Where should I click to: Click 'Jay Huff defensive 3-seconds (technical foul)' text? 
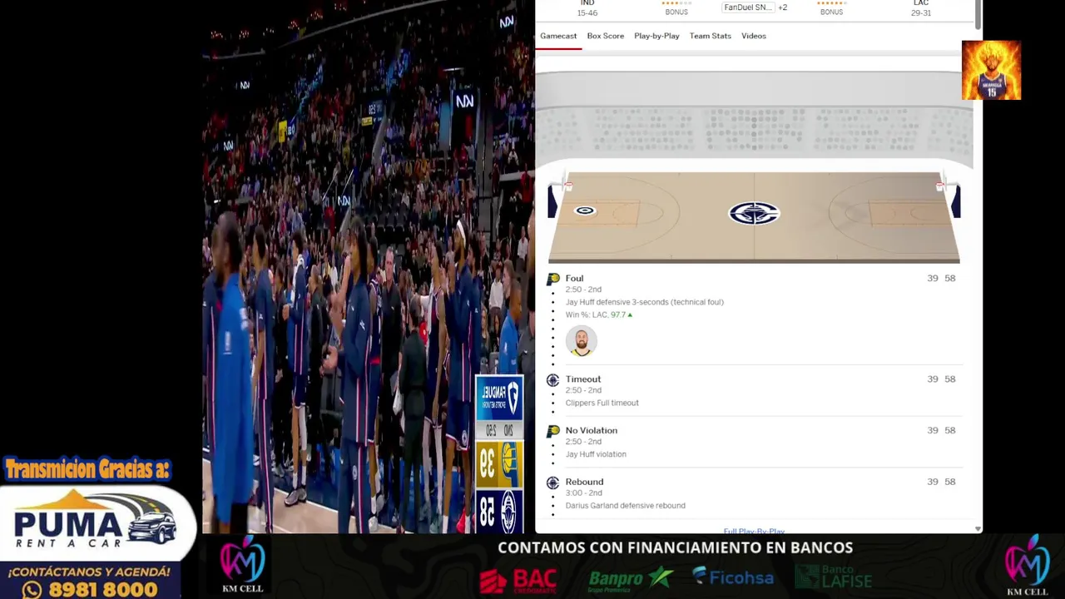click(x=644, y=302)
